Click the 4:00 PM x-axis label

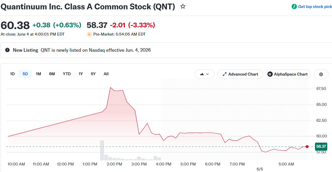point(163,164)
